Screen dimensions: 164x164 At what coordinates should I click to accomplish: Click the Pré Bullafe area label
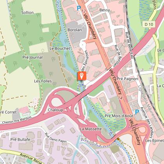(20, 139)
